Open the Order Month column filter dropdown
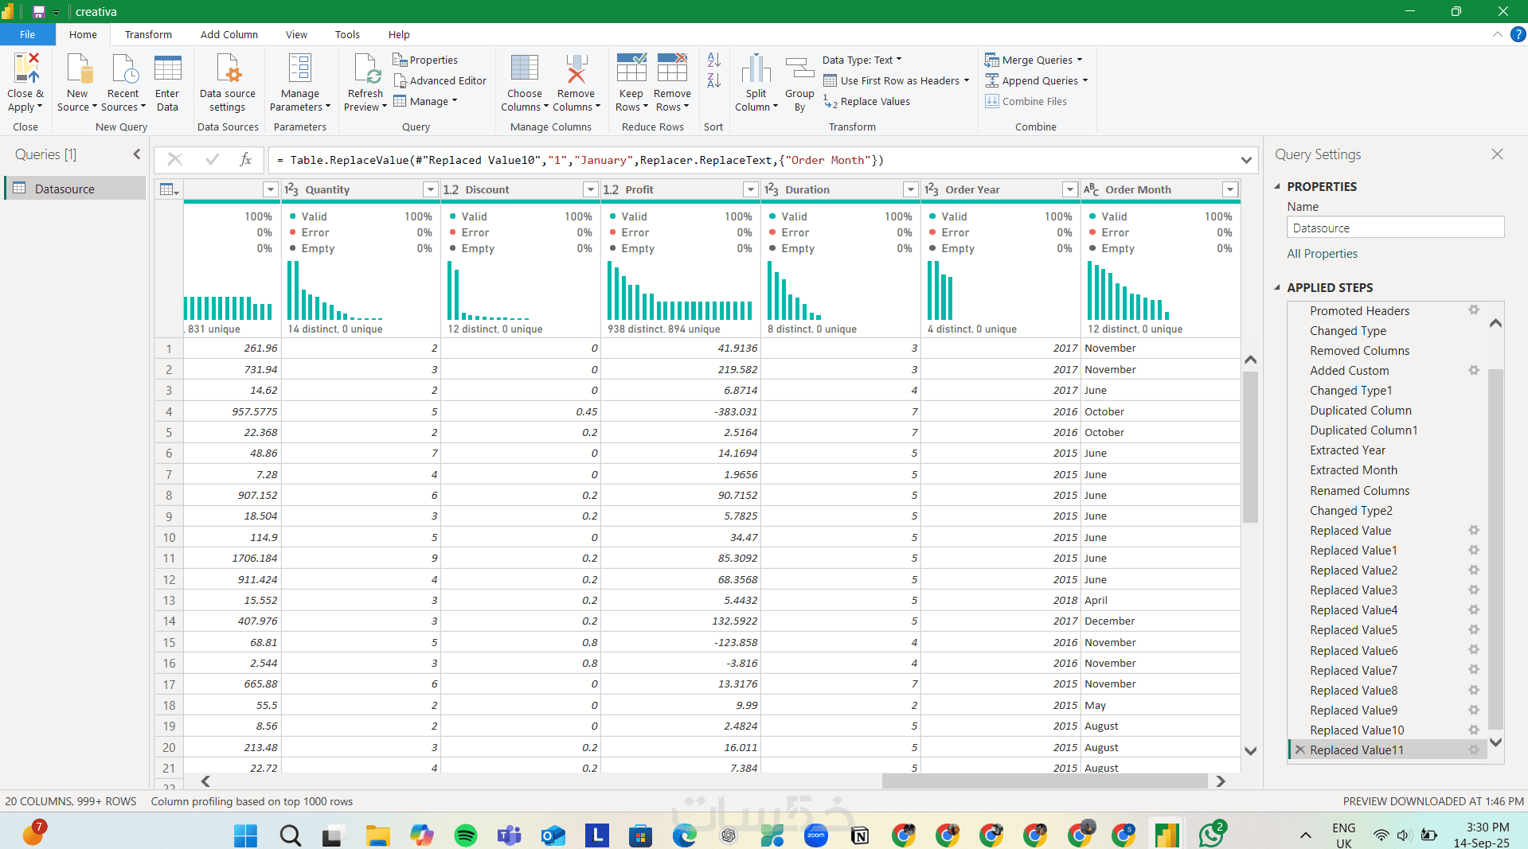 (x=1230, y=189)
